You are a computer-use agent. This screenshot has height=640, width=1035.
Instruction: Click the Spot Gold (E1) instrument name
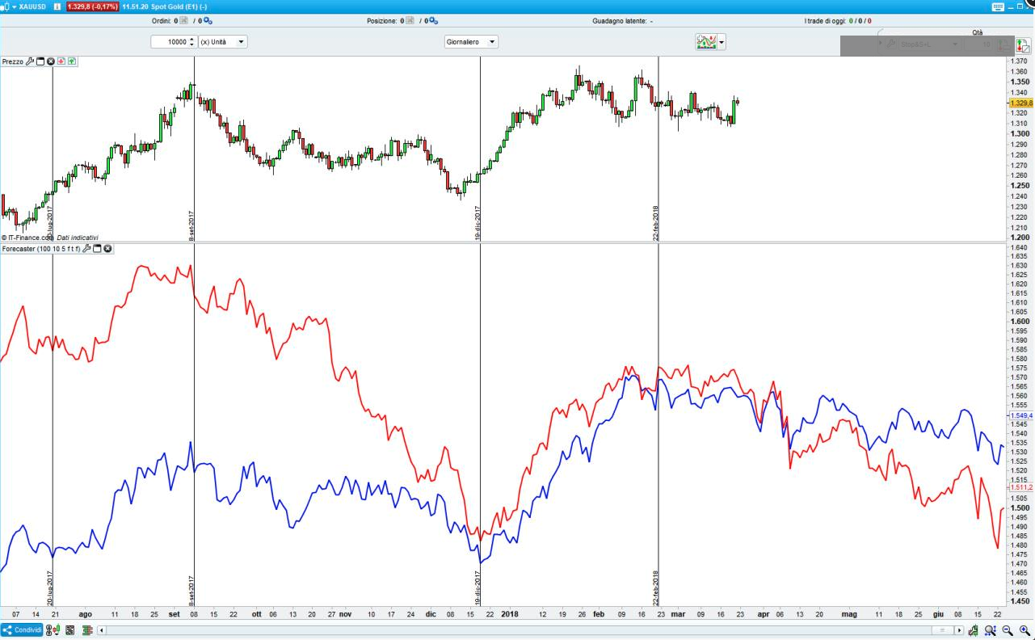[x=174, y=6]
